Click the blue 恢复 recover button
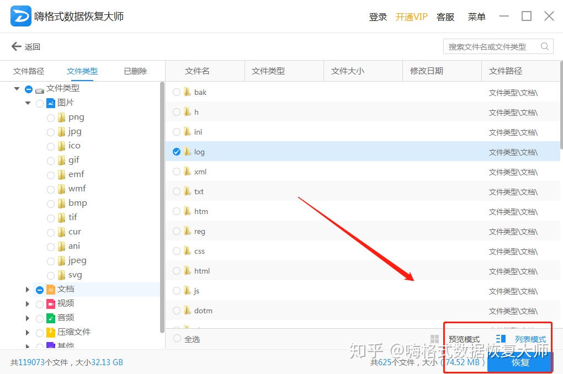 click(x=519, y=362)
